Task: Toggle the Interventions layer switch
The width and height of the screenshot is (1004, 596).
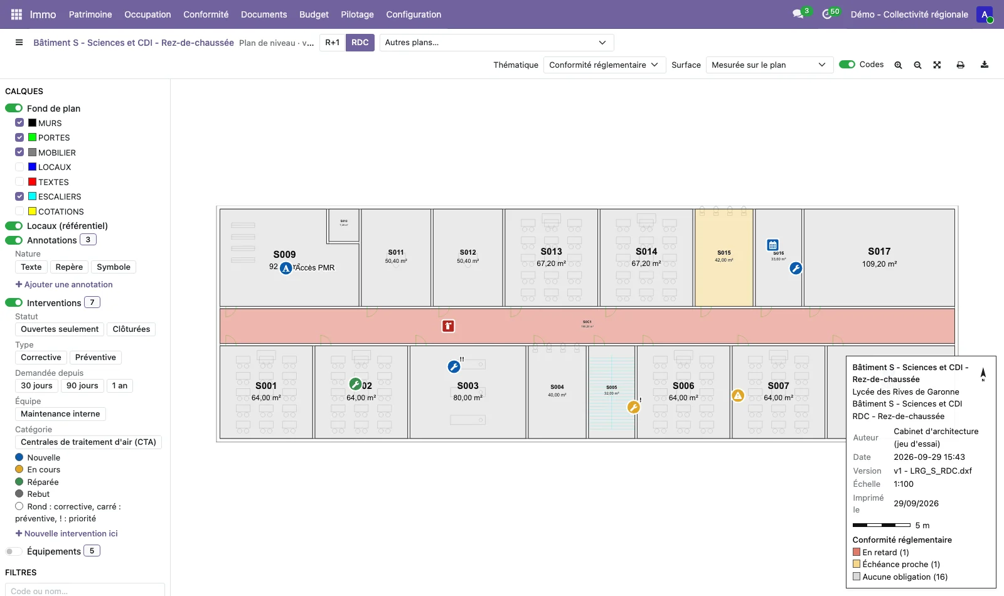Action: click(14, 302)
